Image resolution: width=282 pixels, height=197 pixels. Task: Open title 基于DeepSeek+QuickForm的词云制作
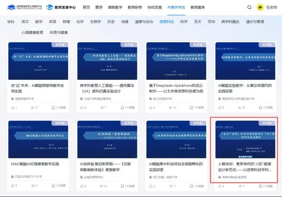point(176,88)
